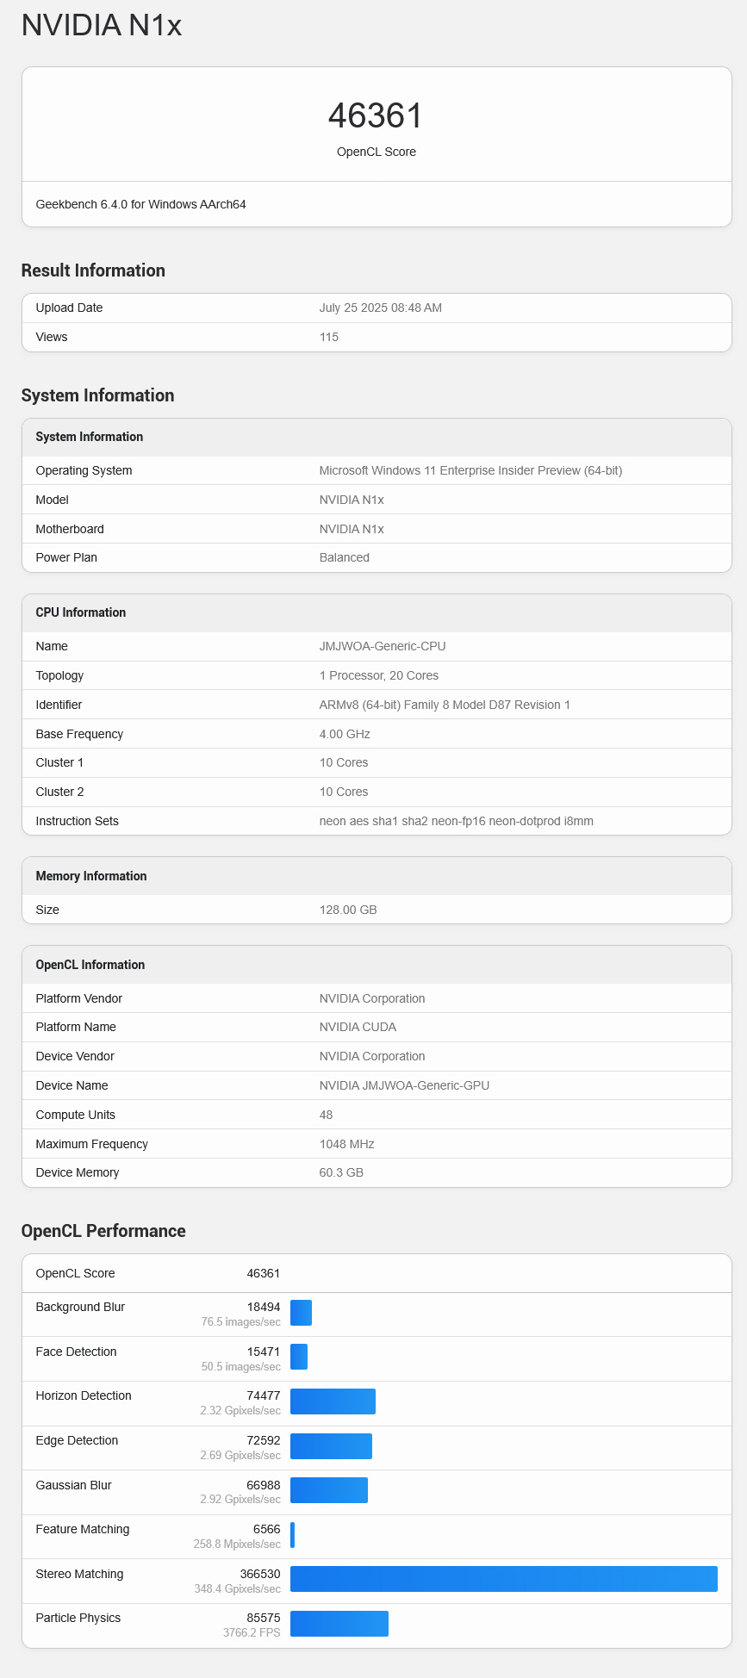Click the 128.00 GB memory size value
Image resolution: width=747 pixels, height=1678 pixels.
[348, 910]
